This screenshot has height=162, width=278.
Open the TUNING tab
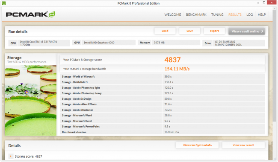(x=217, y=14)
